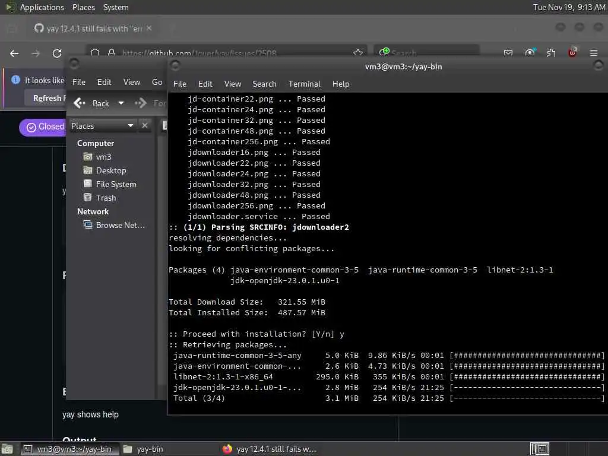
Task: Open the terminal Search menu
Action: click(x=264, y=84)
